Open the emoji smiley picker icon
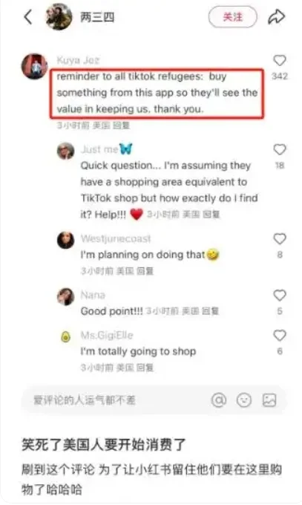Image resolution: width=302 pixels, height=505 pixels. (244, 400)
